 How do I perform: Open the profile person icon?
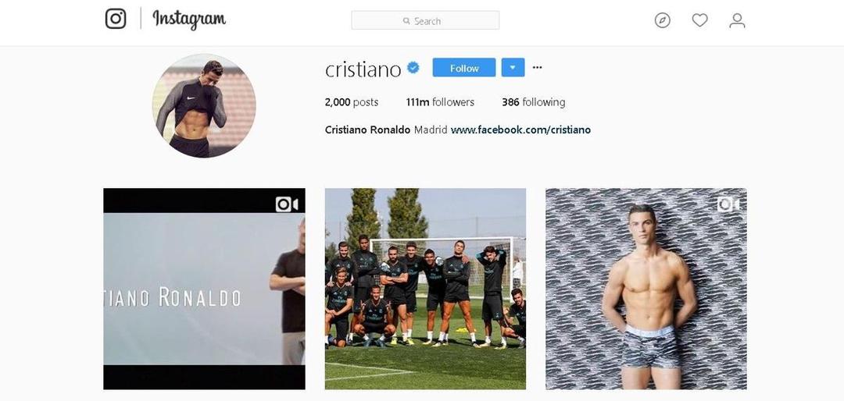coord(737,20)
